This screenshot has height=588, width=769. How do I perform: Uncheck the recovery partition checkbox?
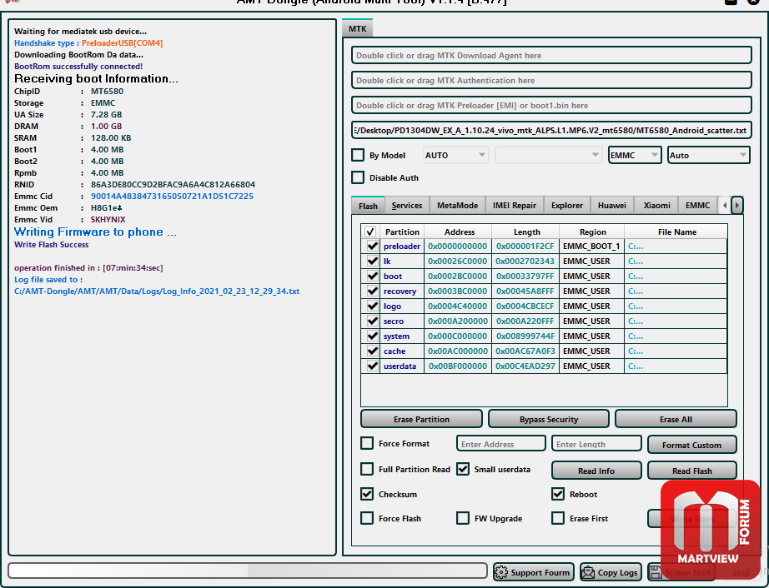pyautogui.click(x=372, y=291)
